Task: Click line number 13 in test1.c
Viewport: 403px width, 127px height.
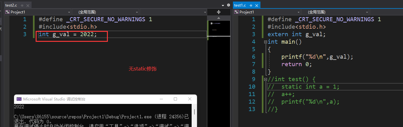Action: [x=252, y=109]
